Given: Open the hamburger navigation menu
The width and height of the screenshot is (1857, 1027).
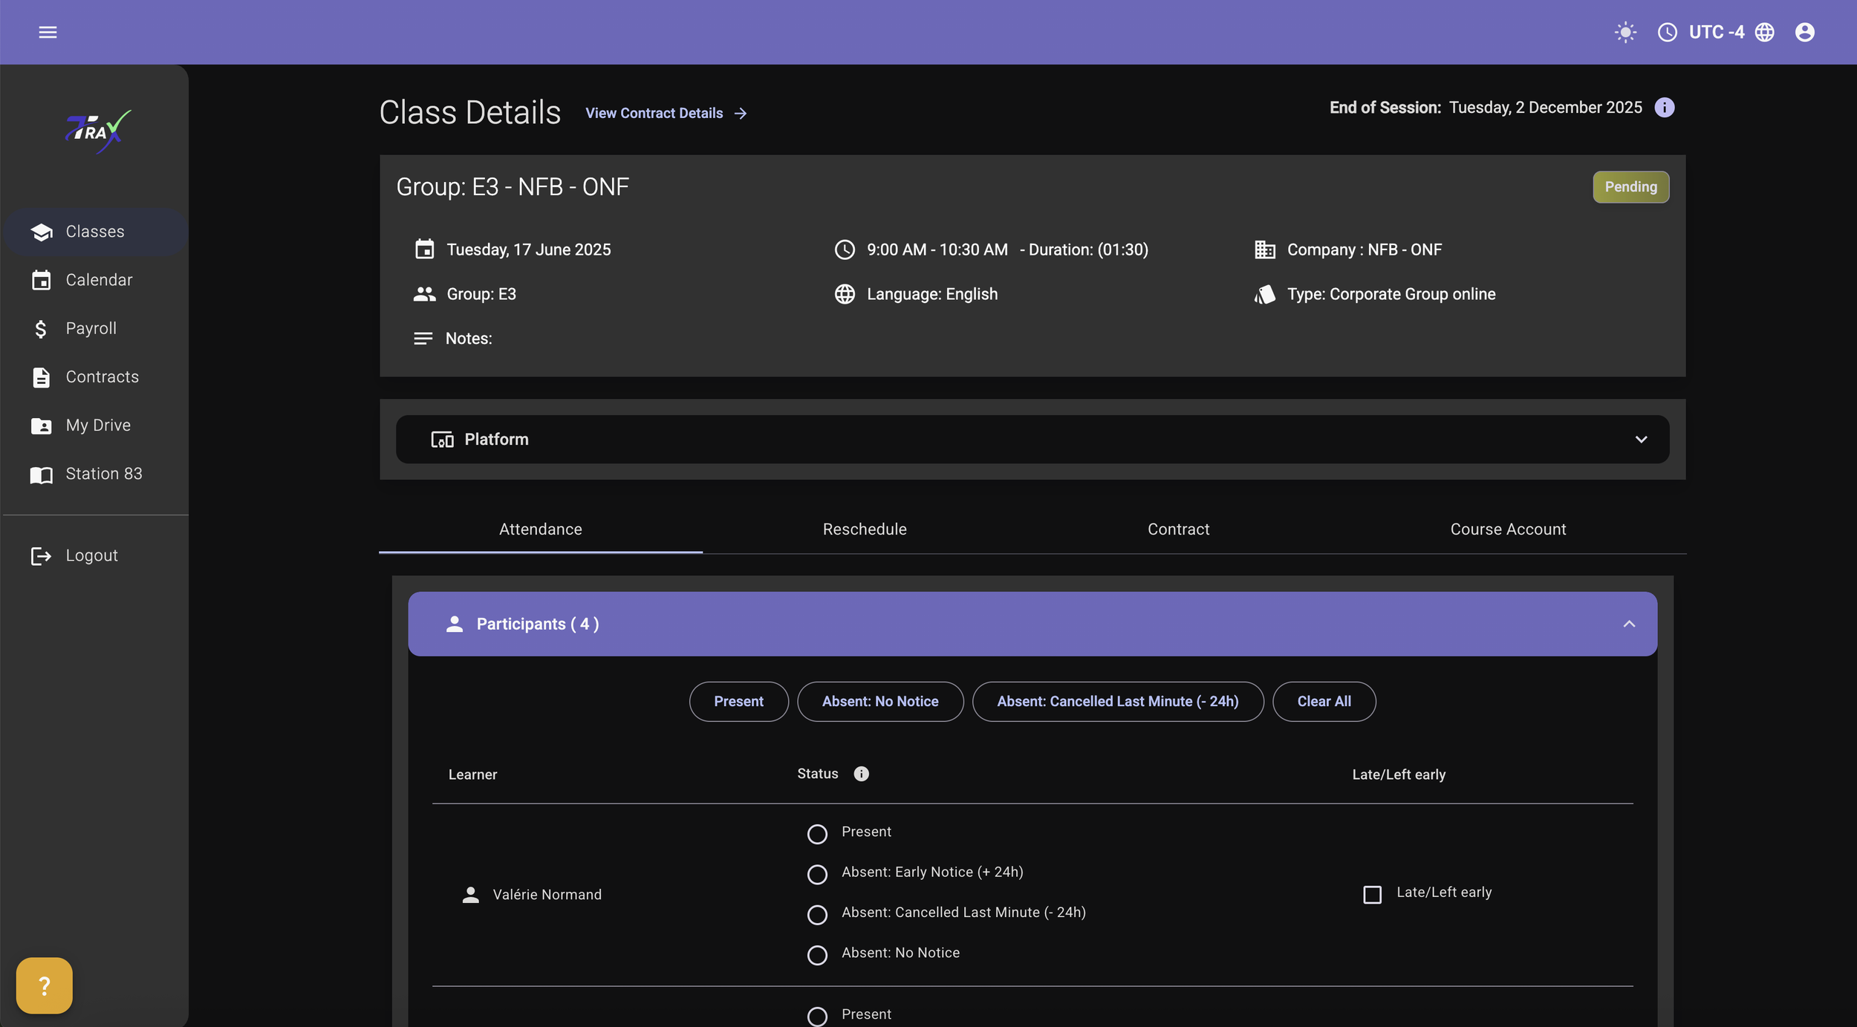Looking at the screenshot, I should click(48, 32).
